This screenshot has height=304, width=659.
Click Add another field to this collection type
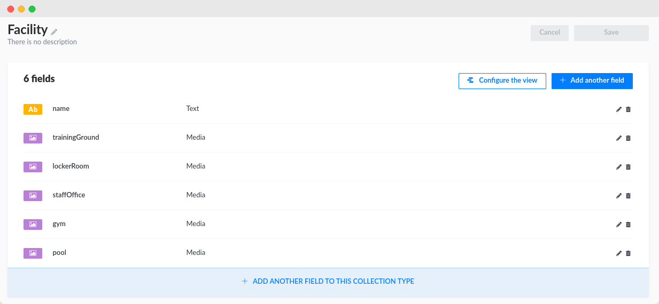328,281
